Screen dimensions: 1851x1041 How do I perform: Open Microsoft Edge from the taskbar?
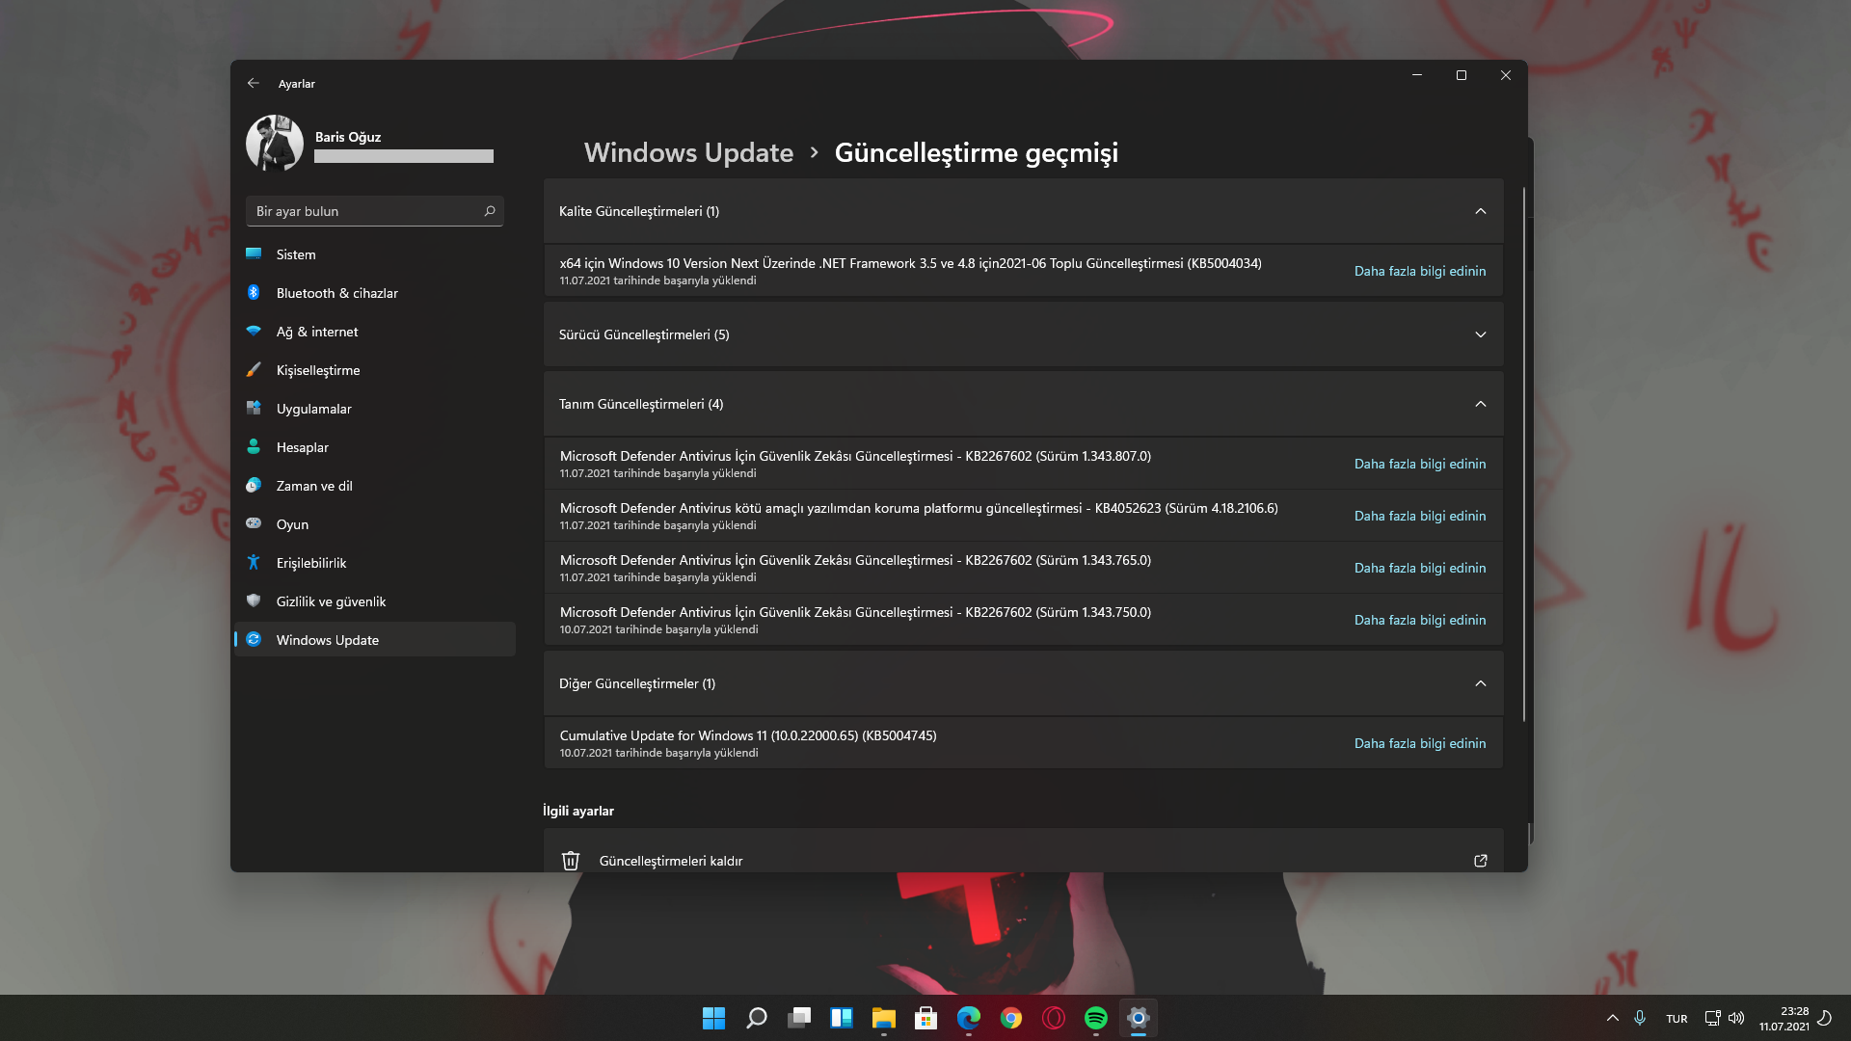968,1018
